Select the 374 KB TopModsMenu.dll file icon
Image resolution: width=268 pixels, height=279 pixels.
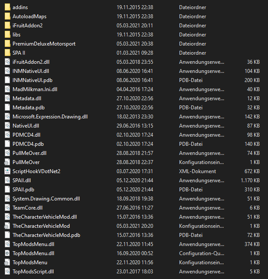[x=7, y=244]
